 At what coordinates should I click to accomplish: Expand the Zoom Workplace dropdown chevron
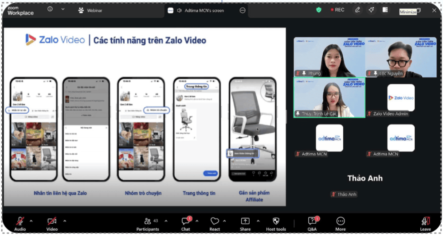(63, 9)
